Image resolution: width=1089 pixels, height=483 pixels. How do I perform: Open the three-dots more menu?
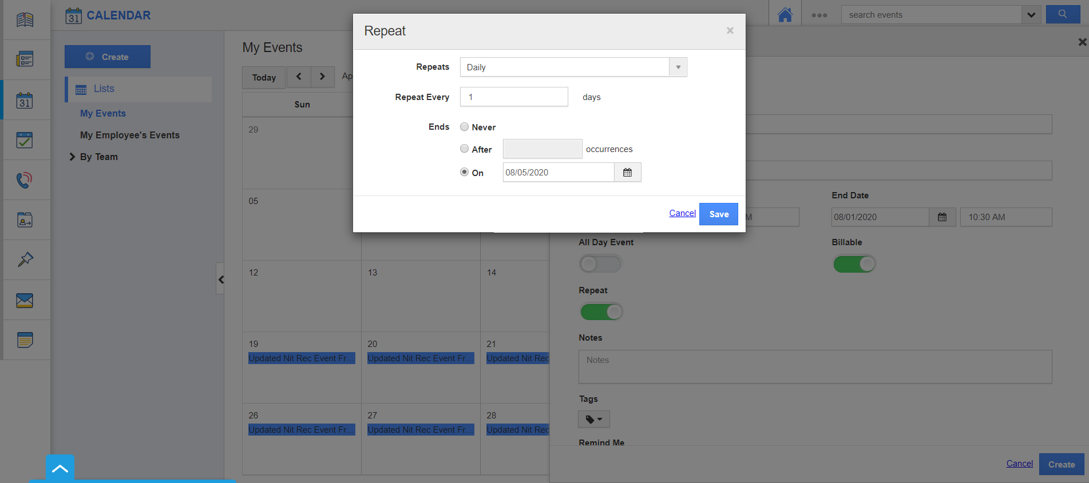tap(819, 15)
